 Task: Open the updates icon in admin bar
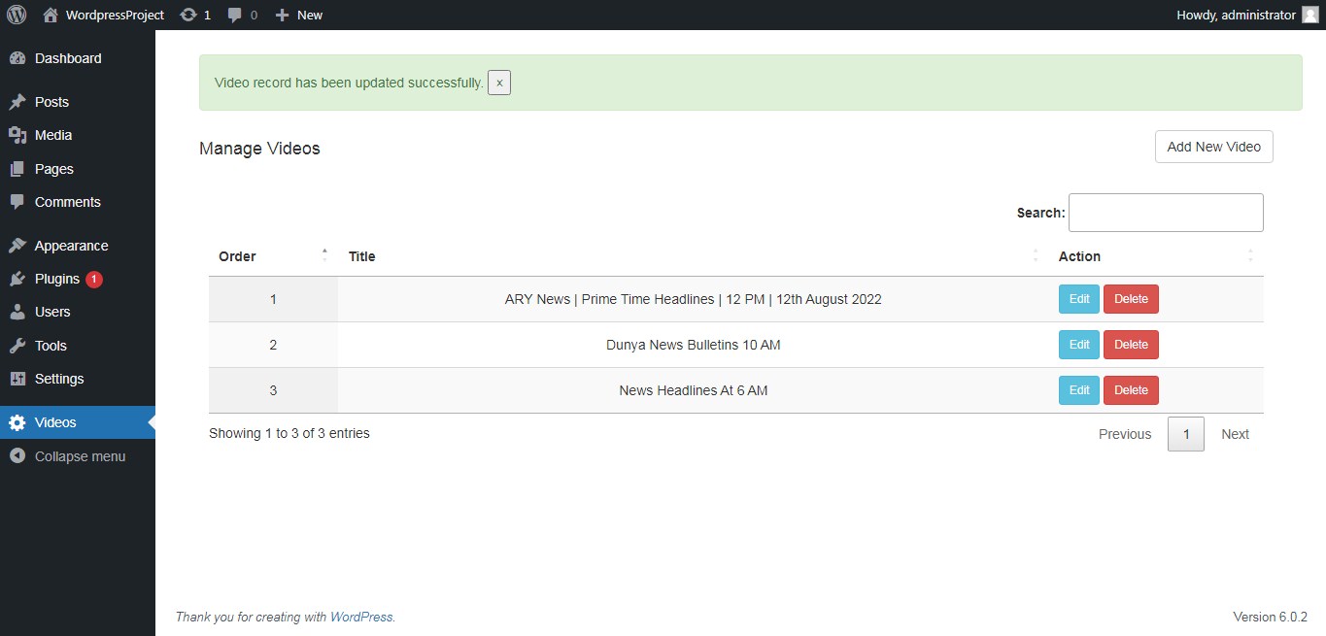click(x=188, y=15)
